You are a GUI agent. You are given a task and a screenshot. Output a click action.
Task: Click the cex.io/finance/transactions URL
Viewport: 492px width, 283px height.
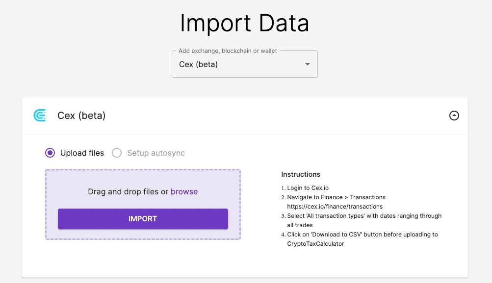(335, 207)
